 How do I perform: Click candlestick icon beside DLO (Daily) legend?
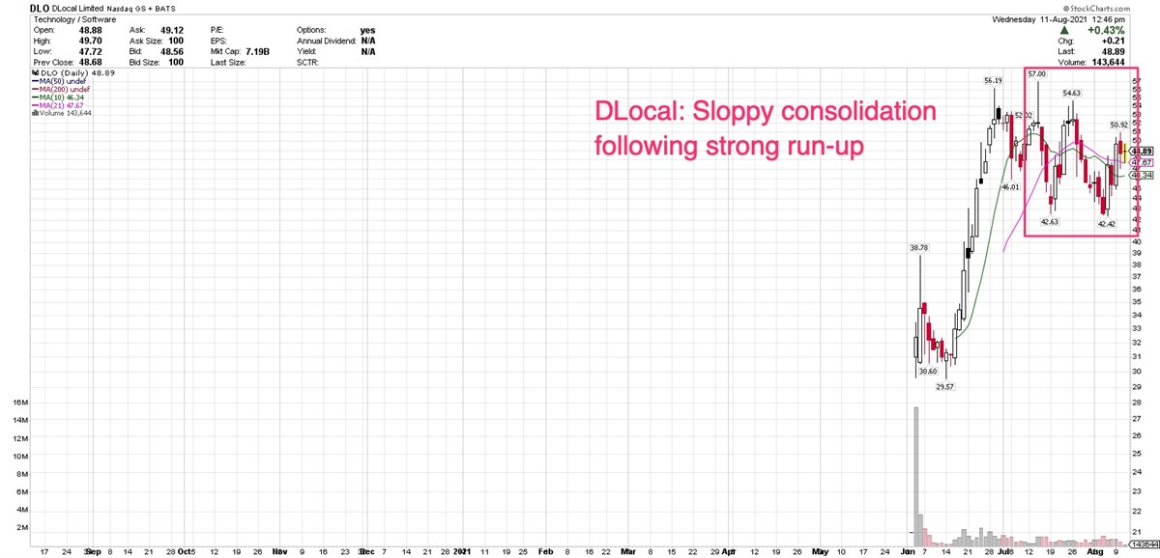coord(33,73)
